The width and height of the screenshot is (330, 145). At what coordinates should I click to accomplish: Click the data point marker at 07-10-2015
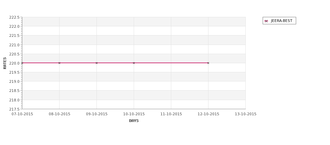(22, 63)
